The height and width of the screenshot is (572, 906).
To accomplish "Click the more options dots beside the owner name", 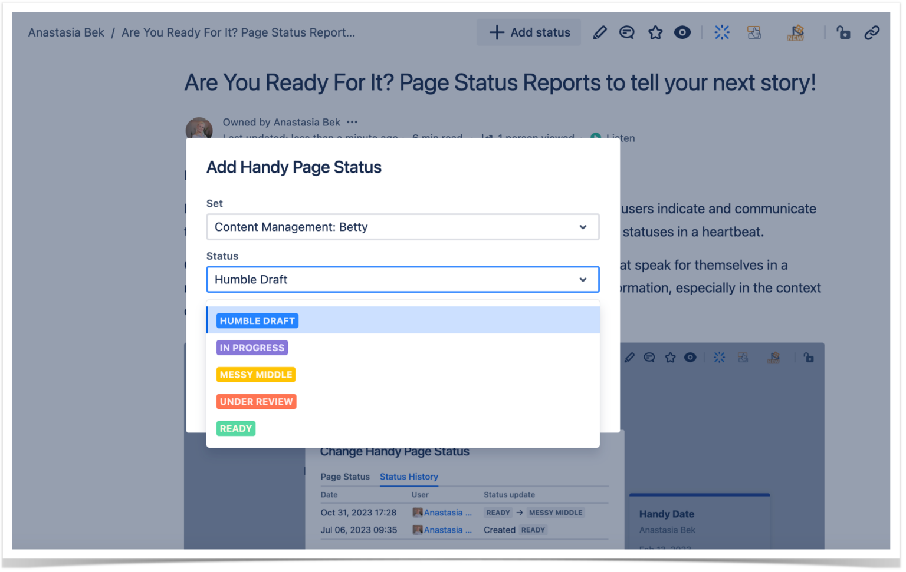I will [352, 122].
